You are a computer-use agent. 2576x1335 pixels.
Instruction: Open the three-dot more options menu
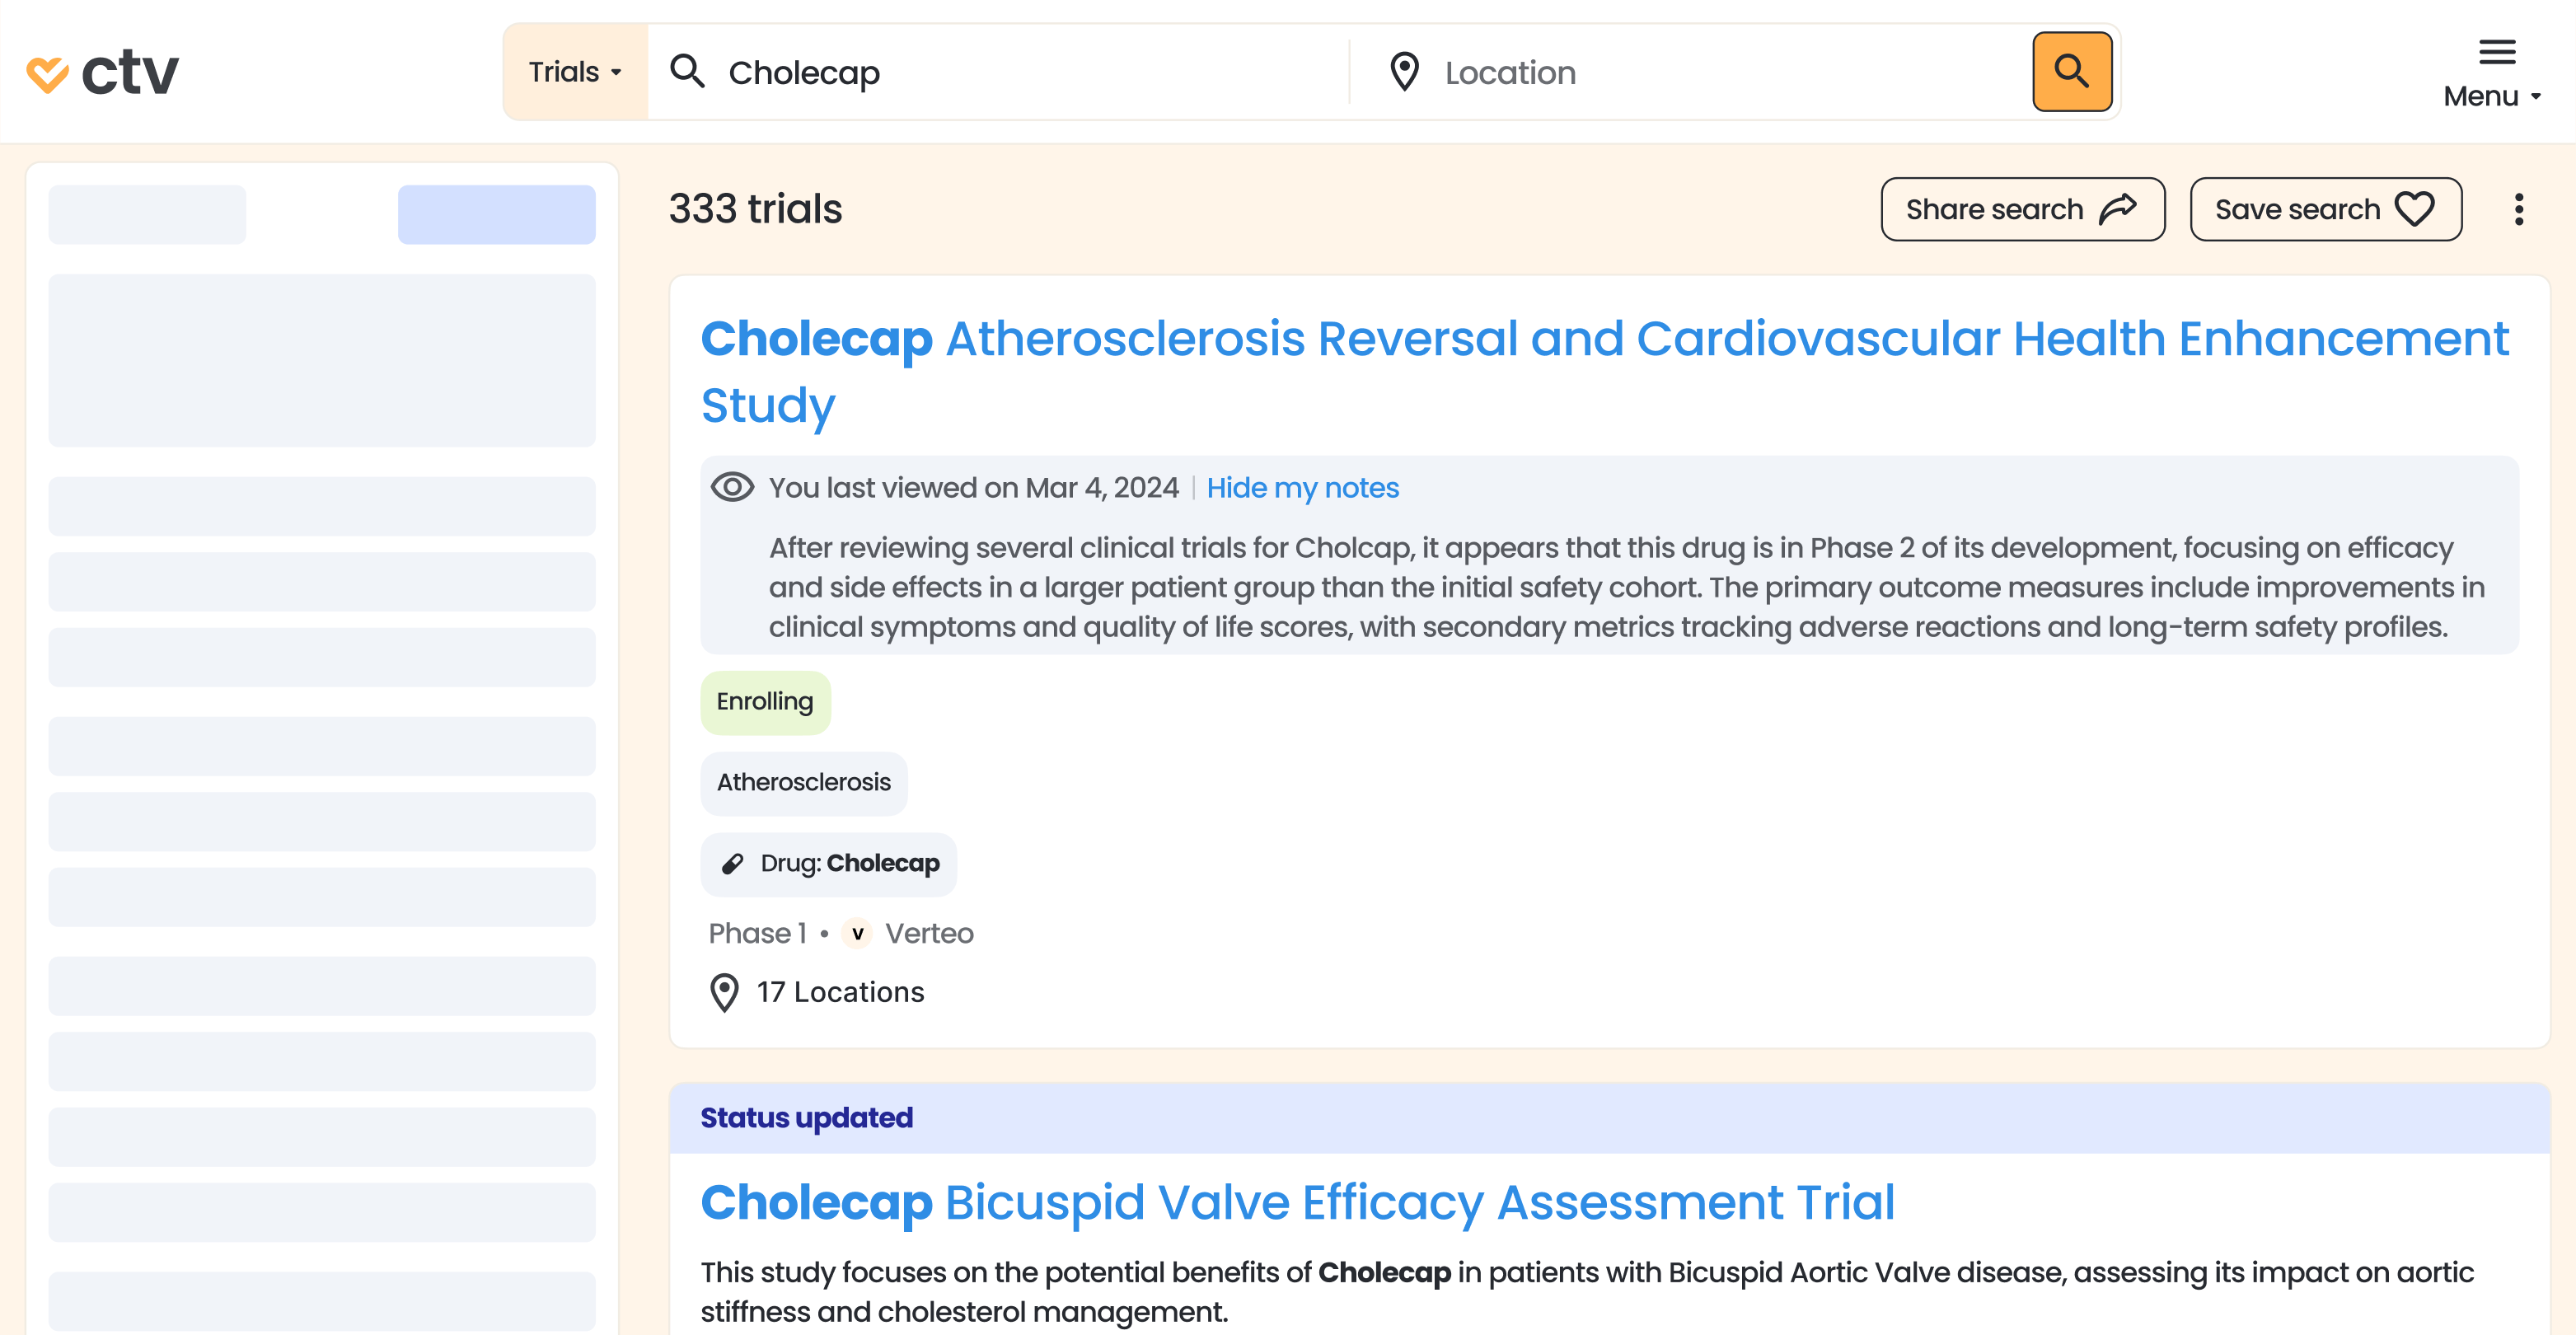[x=2518, y=209]
